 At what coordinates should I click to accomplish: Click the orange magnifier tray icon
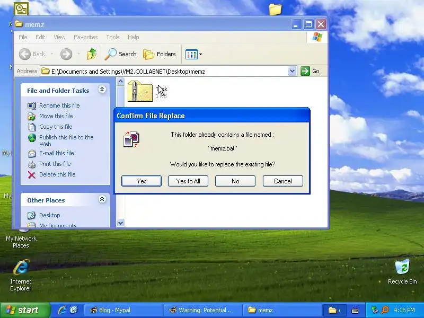click(x=385, y=310)
